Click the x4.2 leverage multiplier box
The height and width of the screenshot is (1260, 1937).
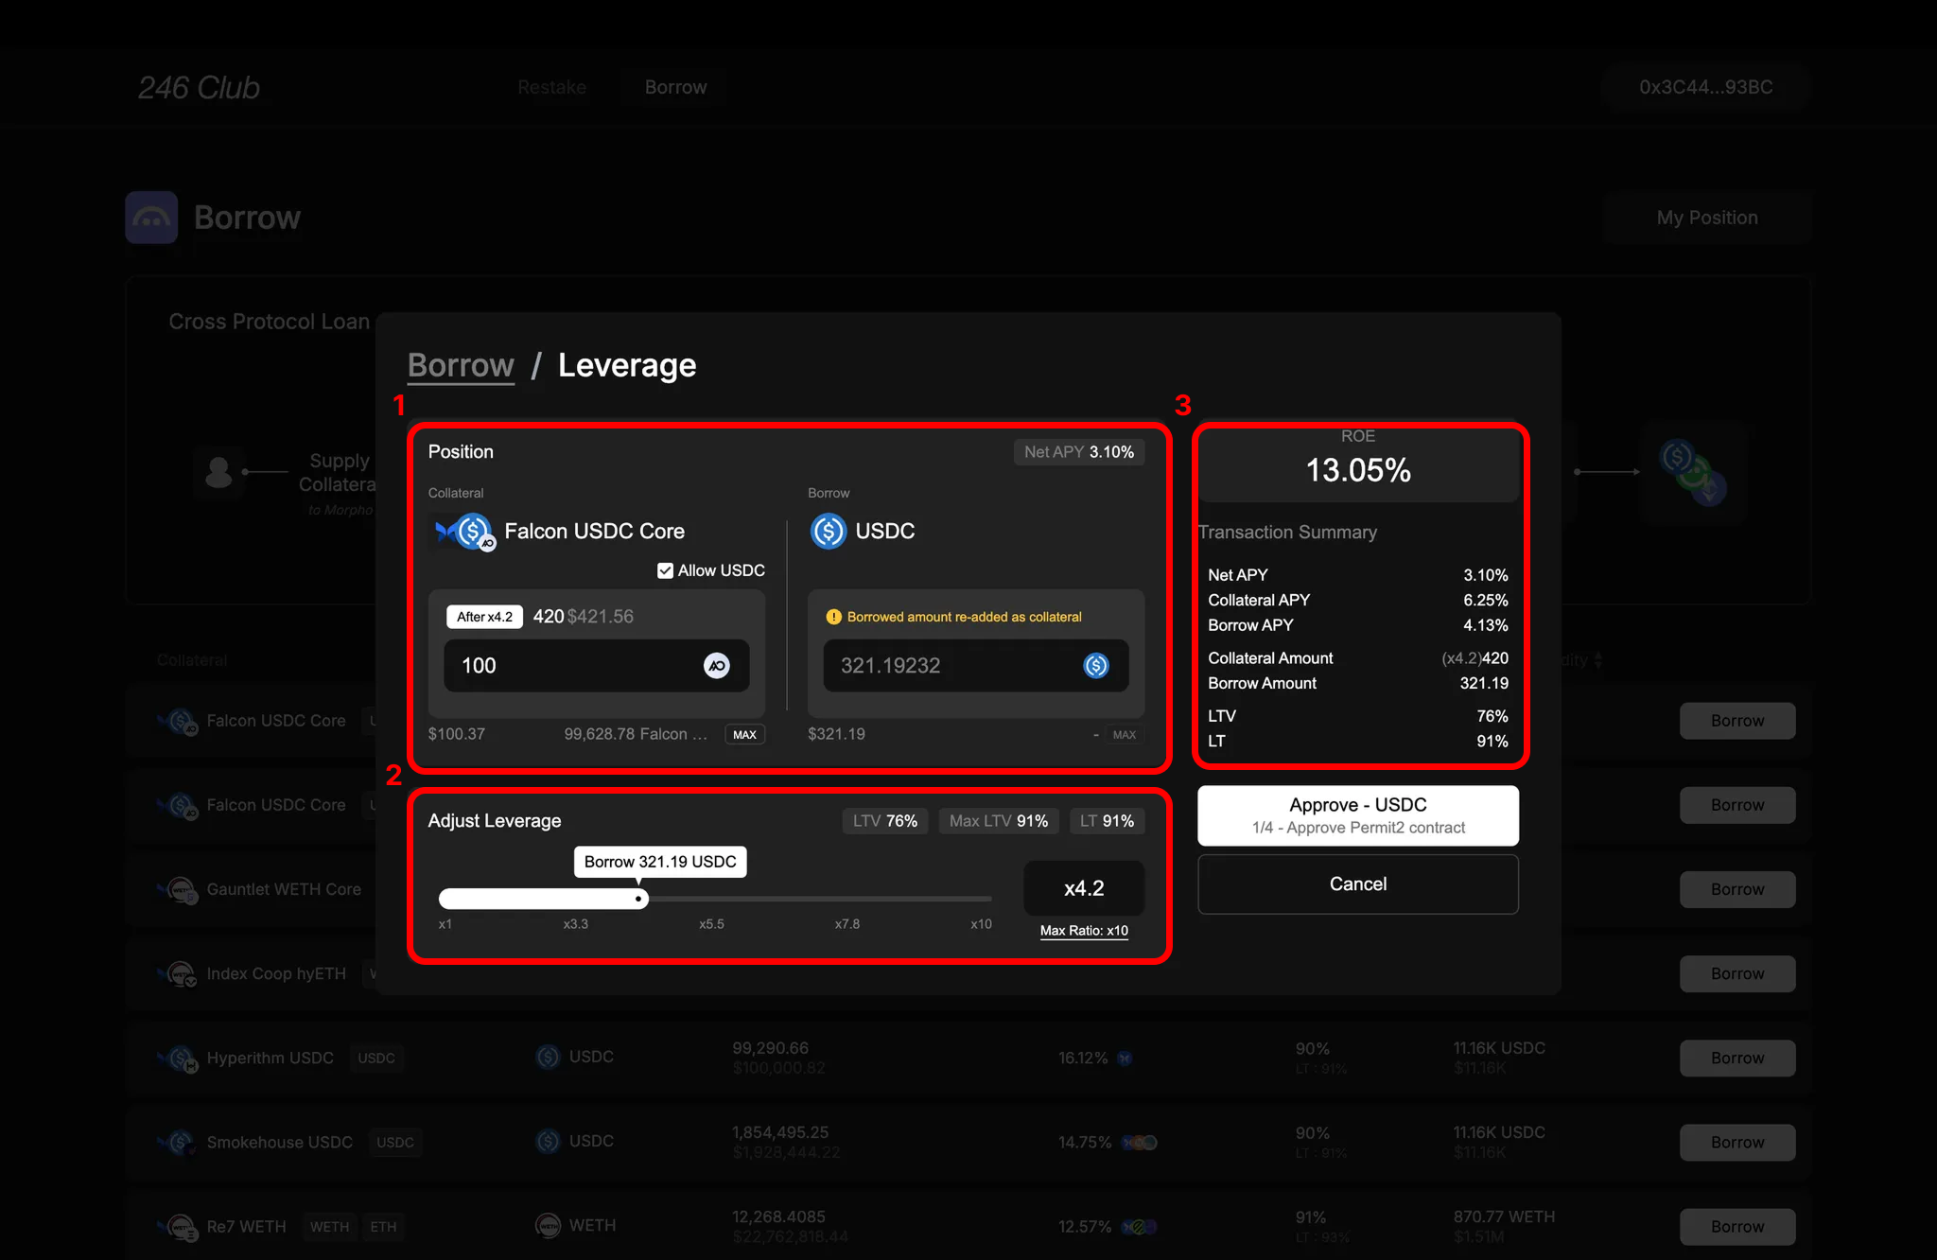point(1084,888)
